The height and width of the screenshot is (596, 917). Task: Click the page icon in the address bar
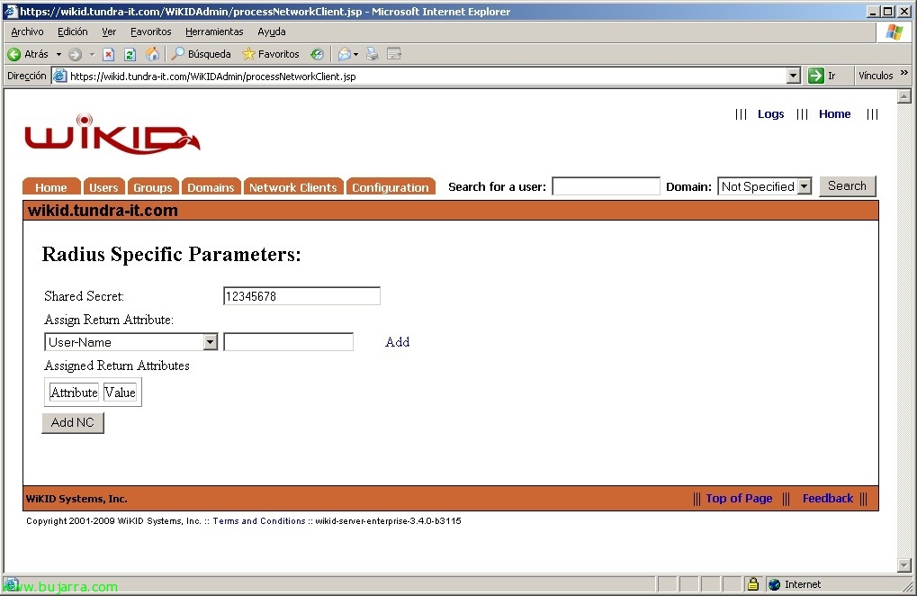pyautogui.click(x=59, y=76)
